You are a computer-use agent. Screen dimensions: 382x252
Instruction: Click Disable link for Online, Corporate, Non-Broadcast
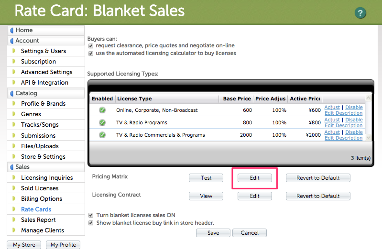coord(354,107)
